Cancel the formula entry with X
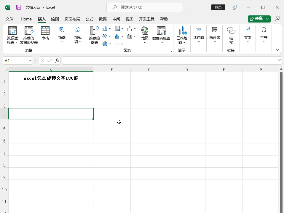The width and height of the screenshot is (284, 213). coord(43,60)
